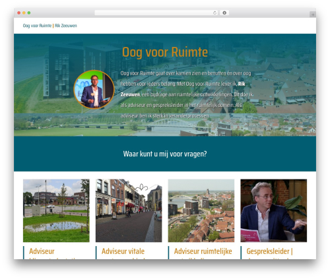The height and width of the screenshot is (279, 330).
Task: Click the green maximize window dot
Action: [29, 13]
